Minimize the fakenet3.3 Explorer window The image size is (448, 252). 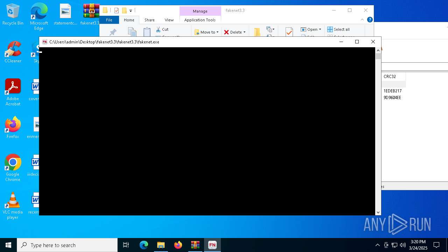(334, 10)
